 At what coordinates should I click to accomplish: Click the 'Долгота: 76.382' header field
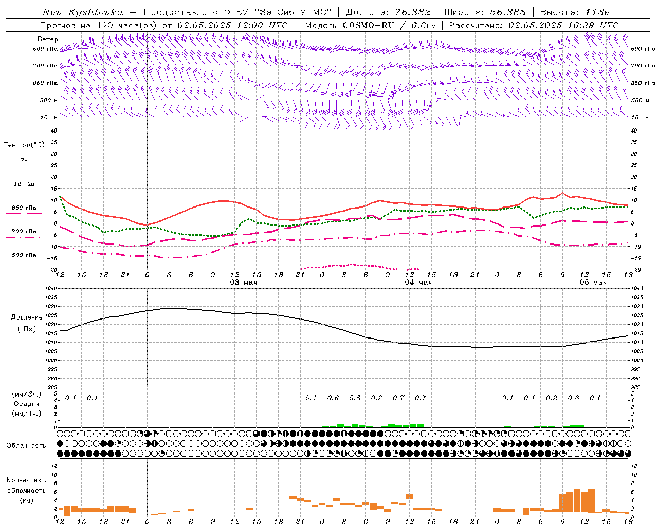click(388, 12)
